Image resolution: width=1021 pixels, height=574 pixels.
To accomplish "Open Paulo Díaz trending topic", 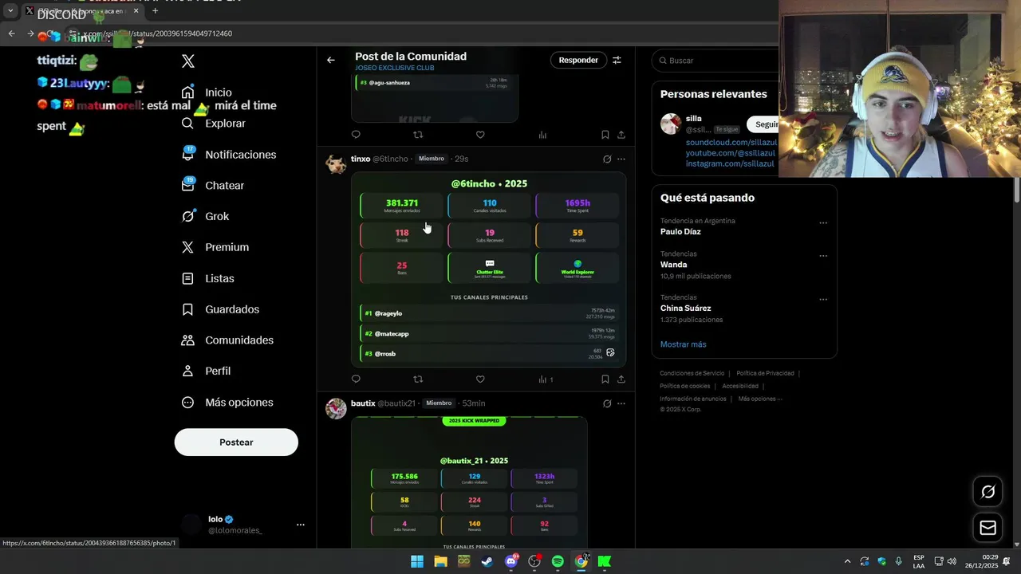I will coord(680,232).
